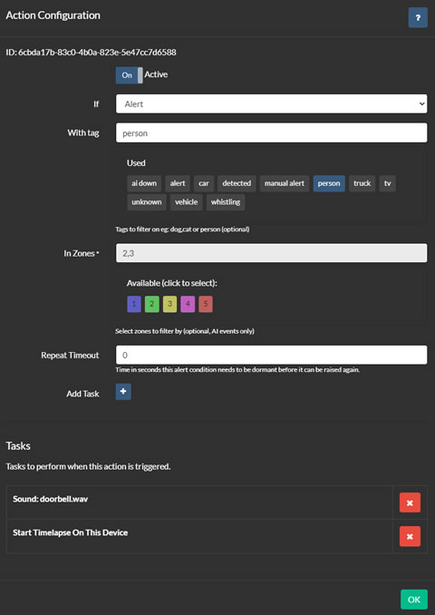The height and width of the screenshot is (615, 435).
Task: Add a task with the plus icon
Action: 123,392
